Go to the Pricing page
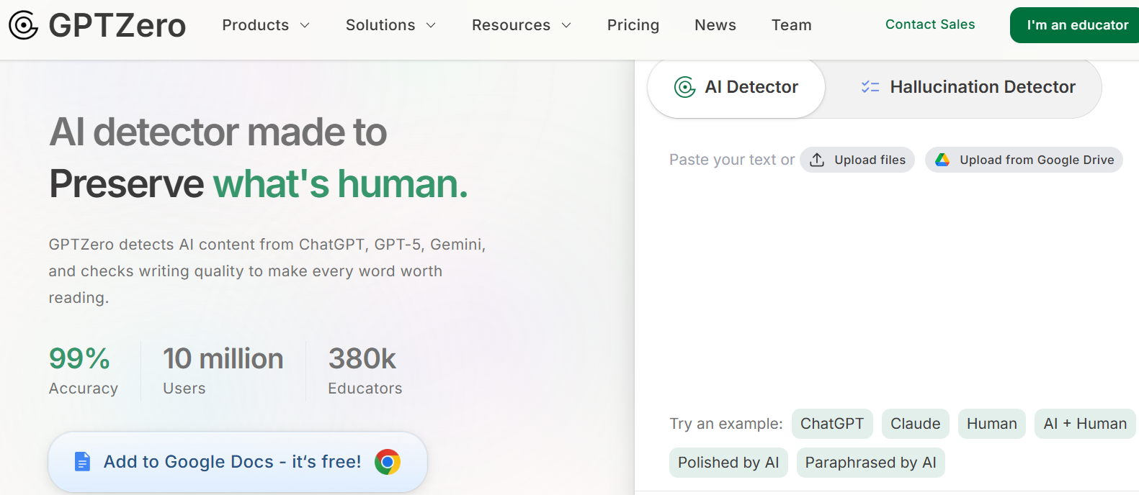The width and height of the screenshot is (1139, 495). point(633,25)
